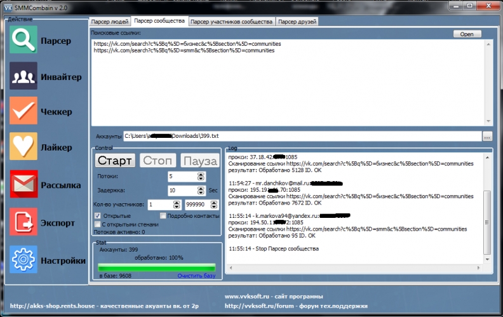Image resolution: width=503 pixels, height=317 pixels.
Task: Click the Стоп button
Action: point(158,161)
